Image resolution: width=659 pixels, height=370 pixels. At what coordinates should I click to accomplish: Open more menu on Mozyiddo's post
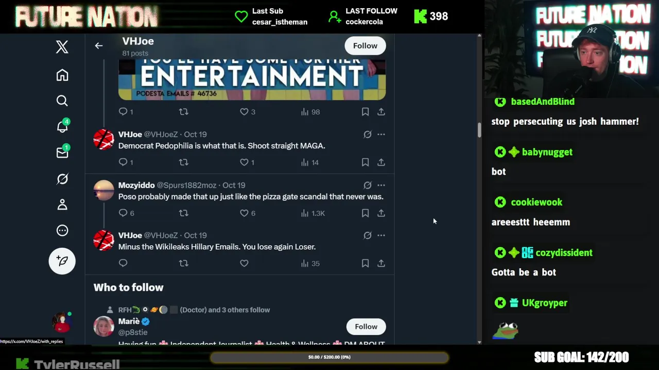coord(381,185)
